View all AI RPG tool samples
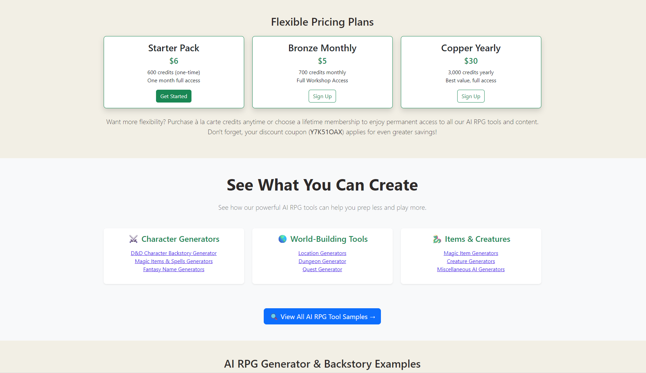Viewport: 646px width, 373px height. coord(322,316)
